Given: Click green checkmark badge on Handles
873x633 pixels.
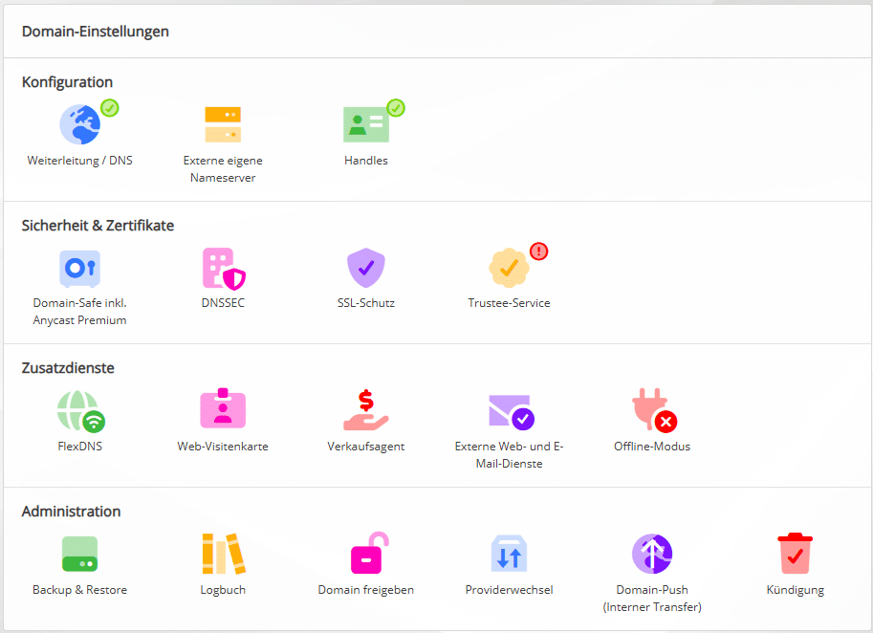Looking at the screenshot, I should (396, 107).
